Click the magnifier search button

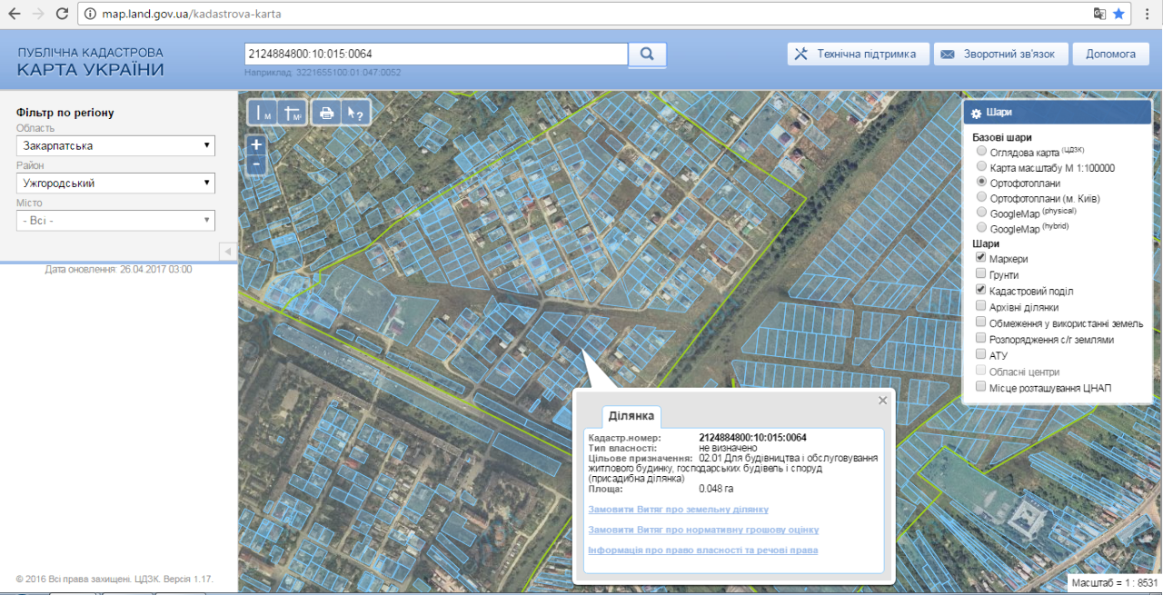tap(647, 55)
